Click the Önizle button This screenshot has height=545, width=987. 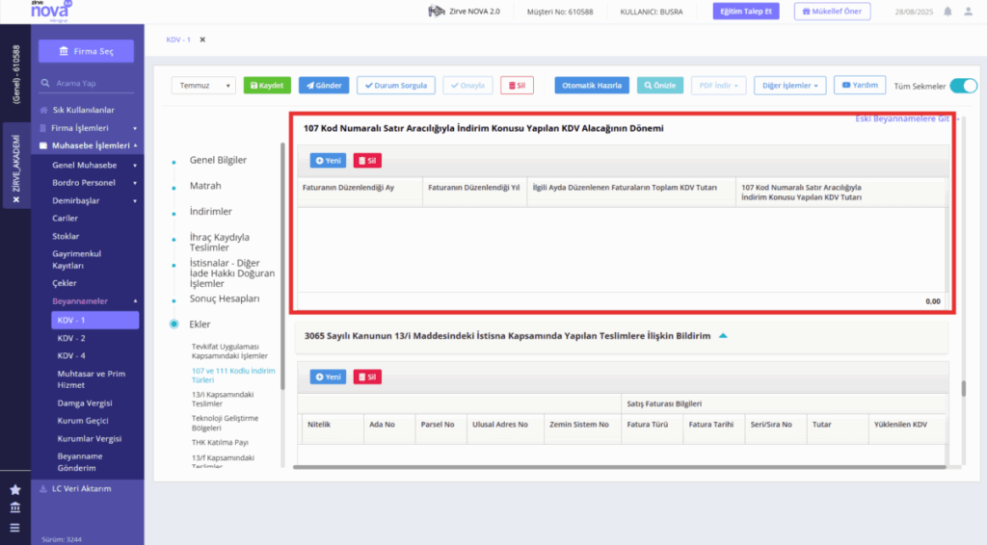[x=659, y=86]
